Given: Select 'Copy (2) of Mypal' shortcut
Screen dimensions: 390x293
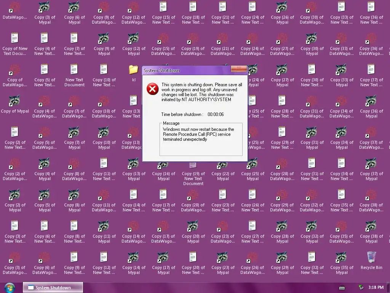Looking at the screenshot, I should [15, 200].
